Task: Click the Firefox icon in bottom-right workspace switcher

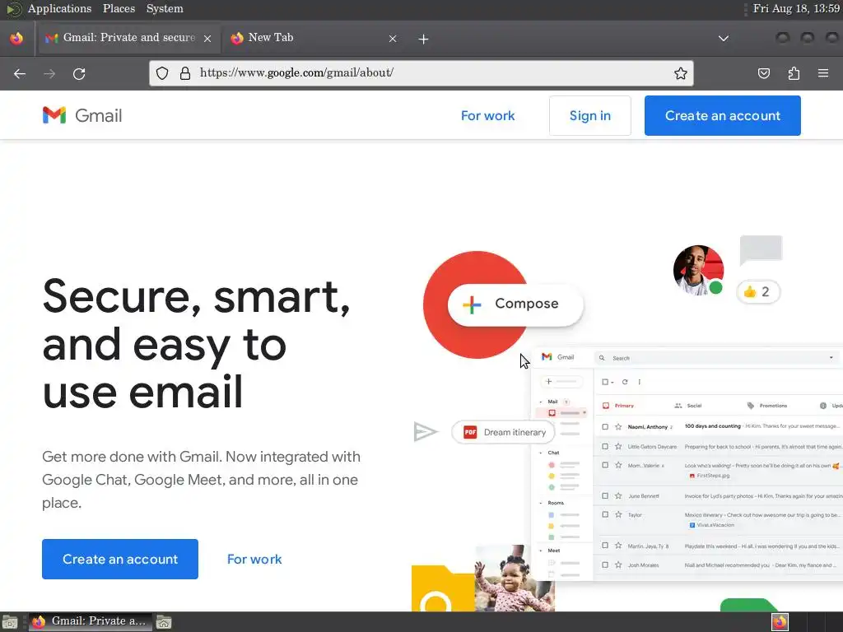Action: coord(780,622)
